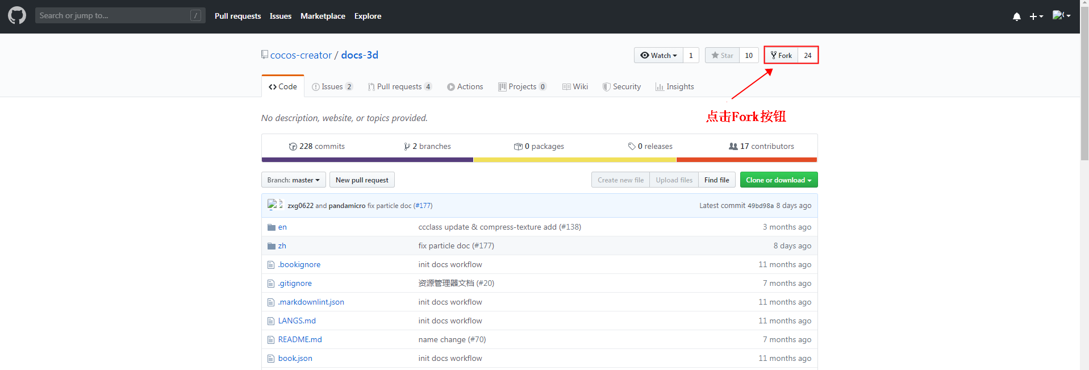
Task: Click the 17 contributors people icon
Action: 733,146
